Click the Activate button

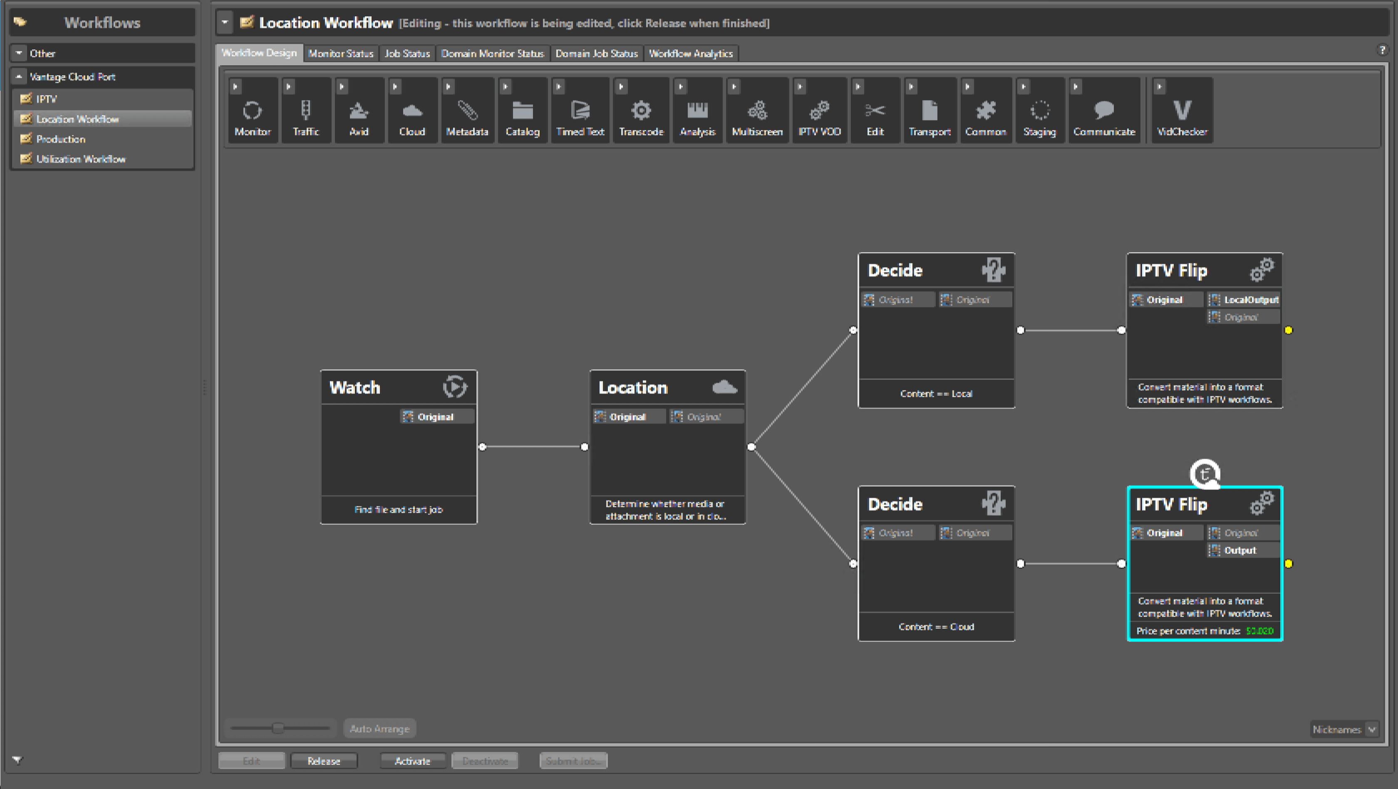click(412, 761)
